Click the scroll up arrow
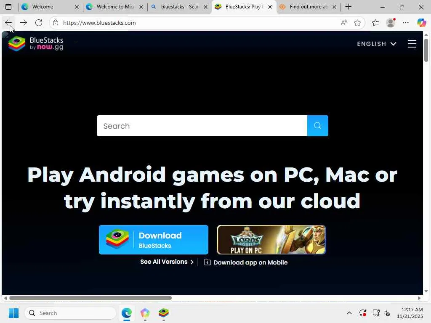The width and height of the screenshot is (431, 323). [426, 35]
